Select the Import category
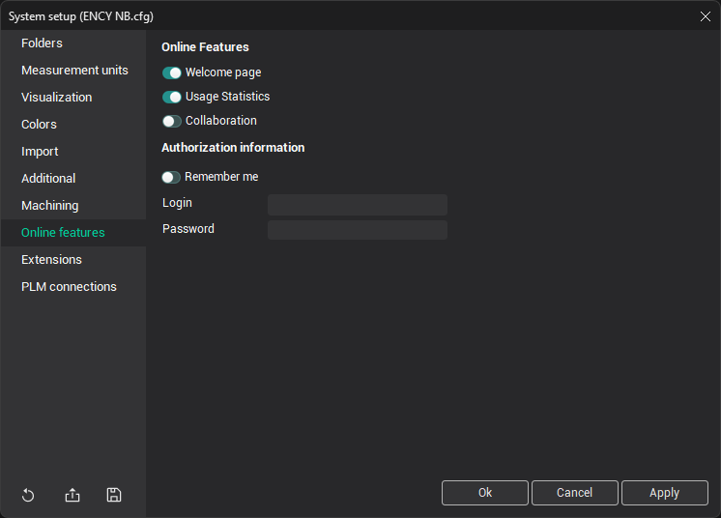 pyautogui.click(x=40, y=152)
